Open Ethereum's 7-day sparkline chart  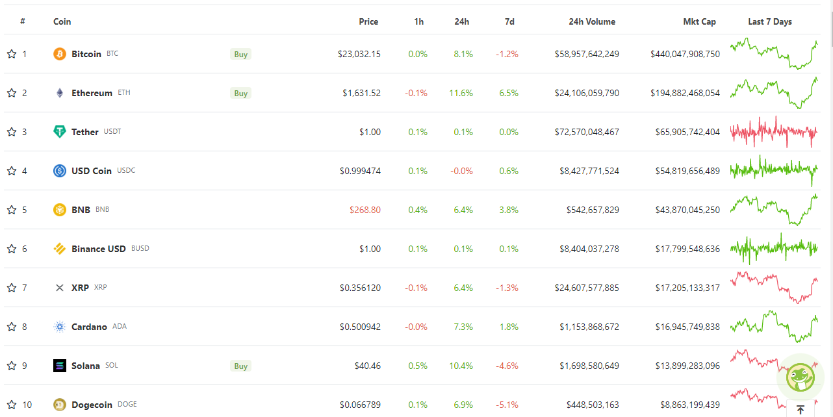tap(774, 93)
